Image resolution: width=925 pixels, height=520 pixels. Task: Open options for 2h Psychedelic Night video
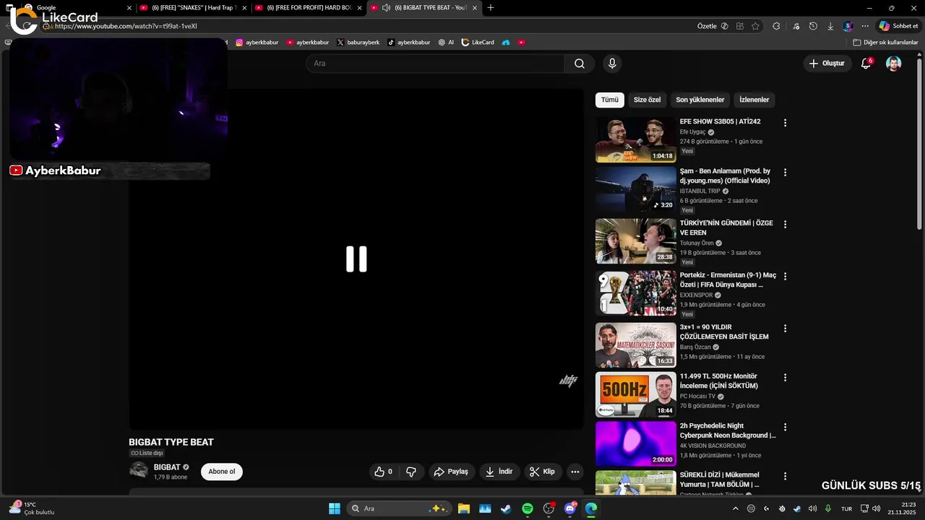coord(785,428)
